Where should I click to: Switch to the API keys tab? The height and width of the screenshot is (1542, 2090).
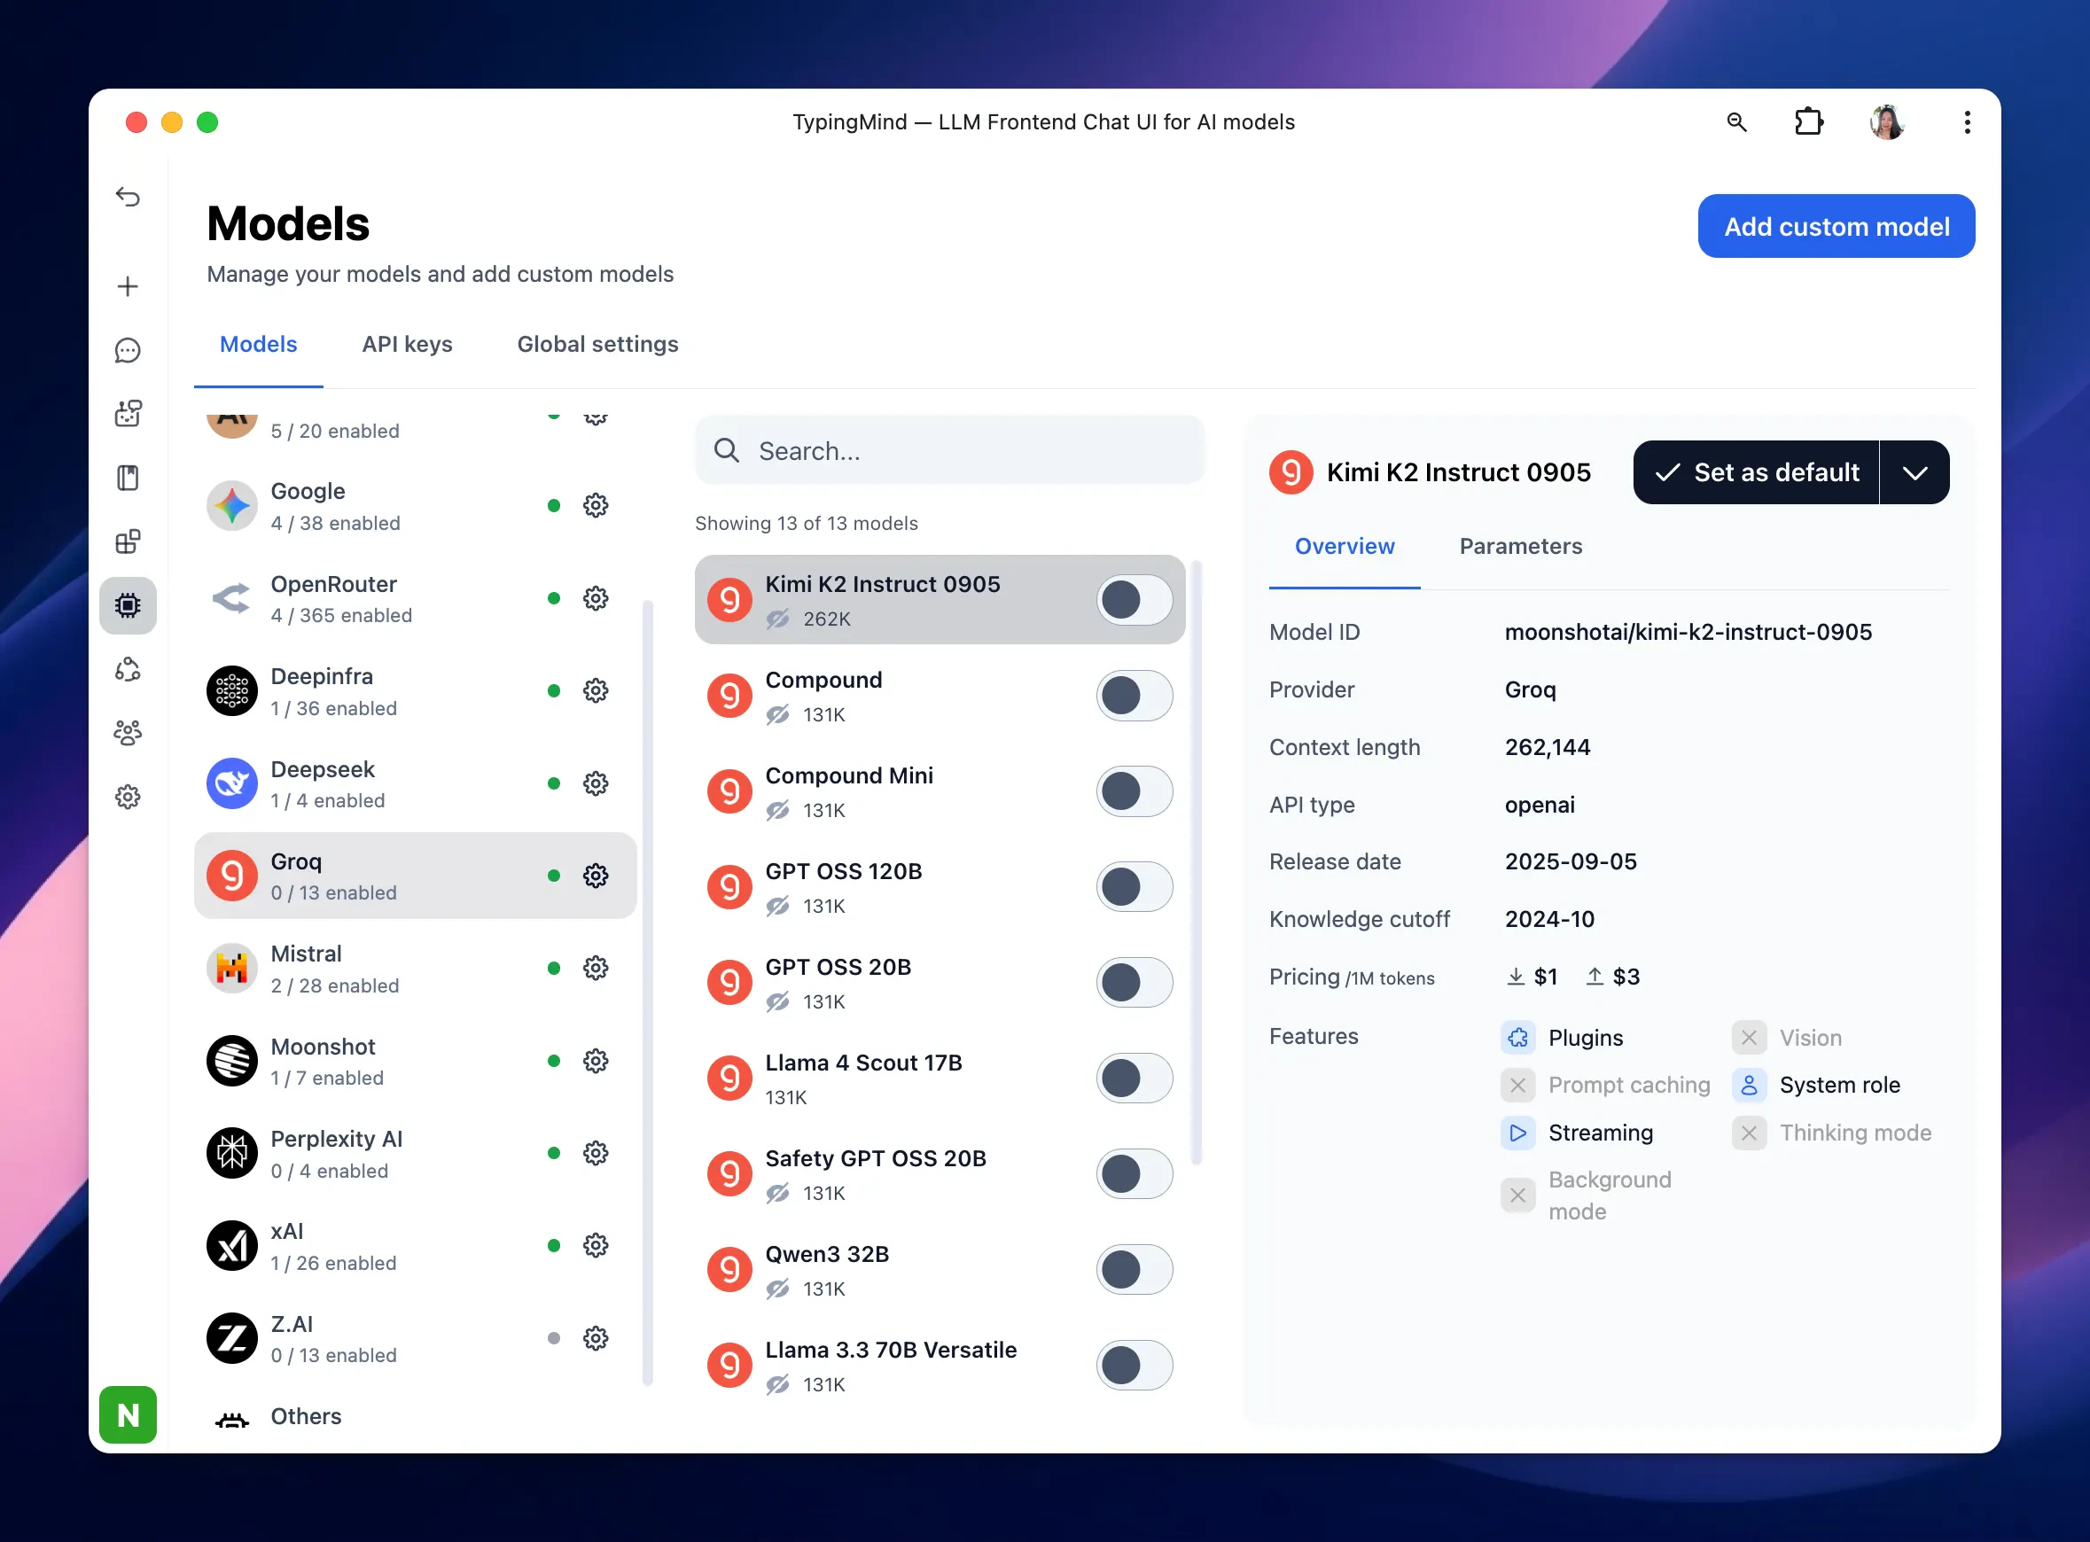click(407, 345)
